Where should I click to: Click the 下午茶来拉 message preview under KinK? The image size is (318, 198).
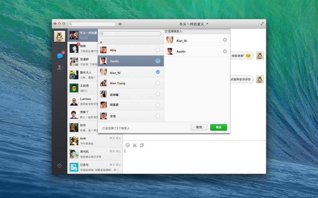(x=87, y=144)
